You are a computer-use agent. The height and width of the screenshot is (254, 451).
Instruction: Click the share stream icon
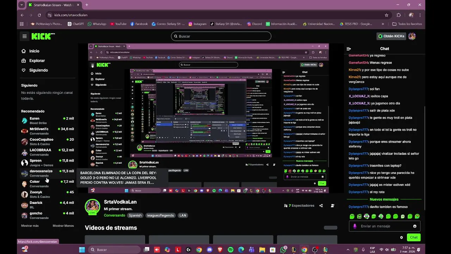coord(321,206)
